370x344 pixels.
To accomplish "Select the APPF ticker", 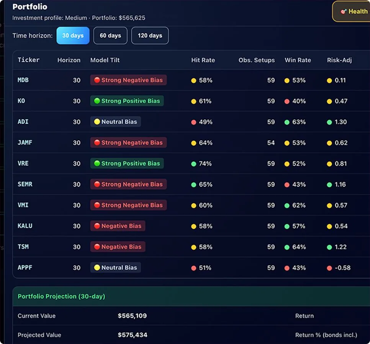I will point(25,268).
